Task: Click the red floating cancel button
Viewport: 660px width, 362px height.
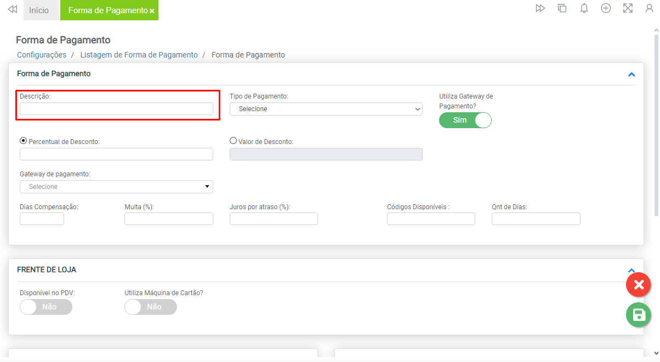Action: (638, 285)
